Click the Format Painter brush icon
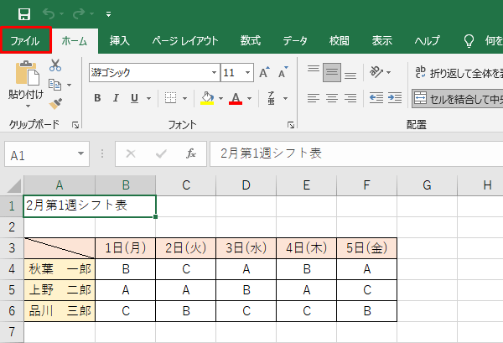The image size is (503, 343). pyautogui.click(x=55, y=103)
